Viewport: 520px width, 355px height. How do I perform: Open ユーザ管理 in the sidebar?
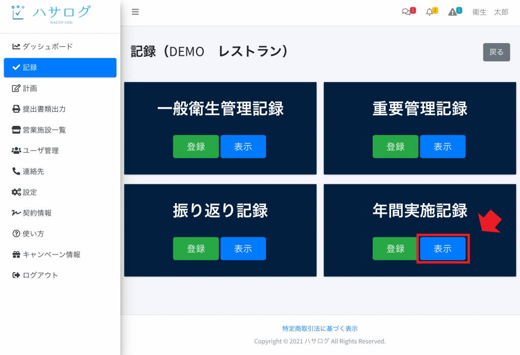point(60,151)
